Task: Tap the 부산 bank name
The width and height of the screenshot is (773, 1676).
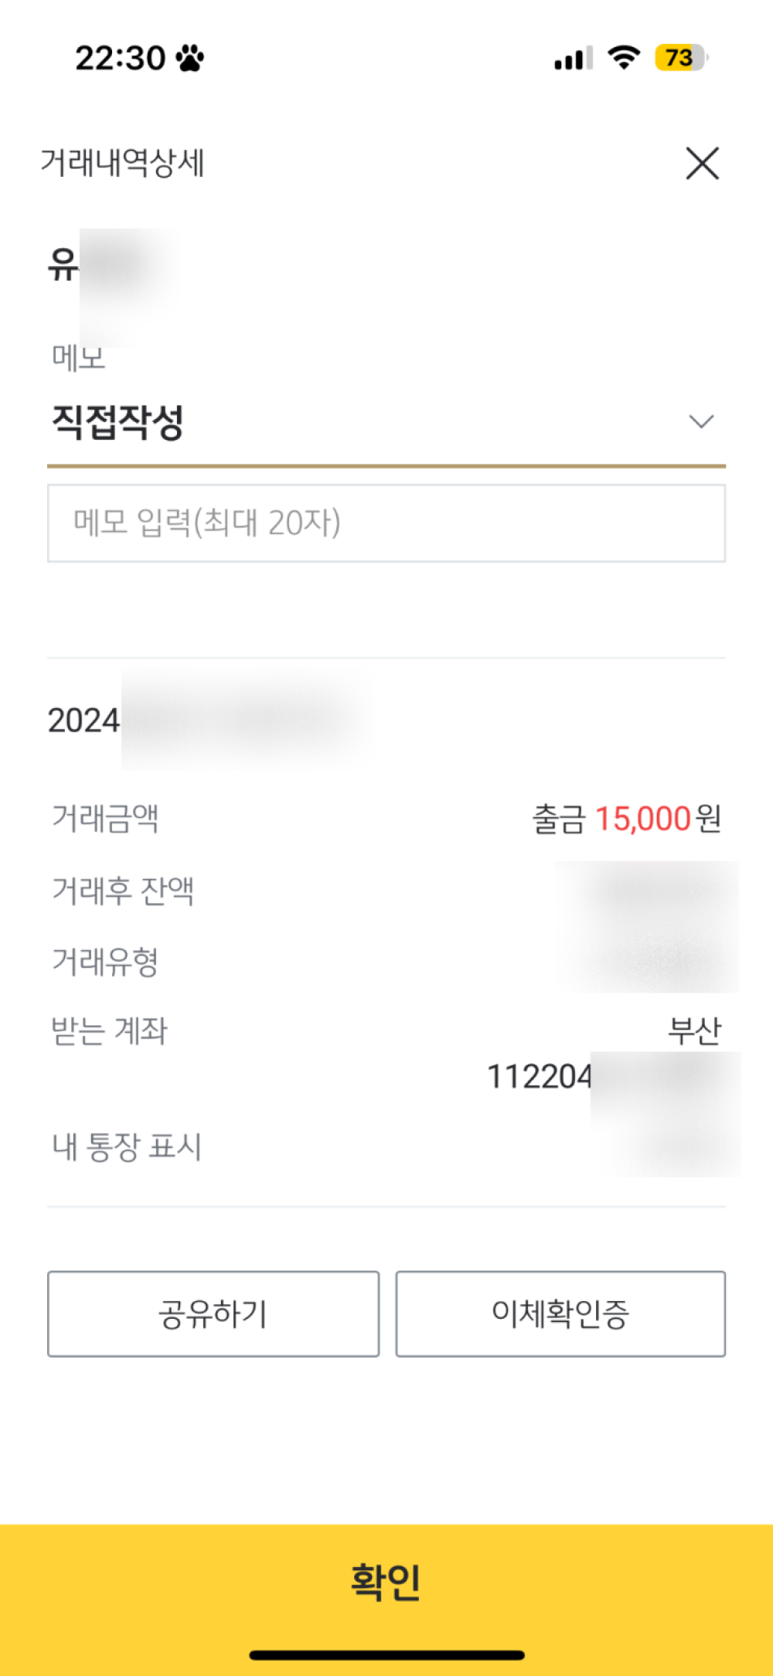Action: click(x=693, y=1031)
